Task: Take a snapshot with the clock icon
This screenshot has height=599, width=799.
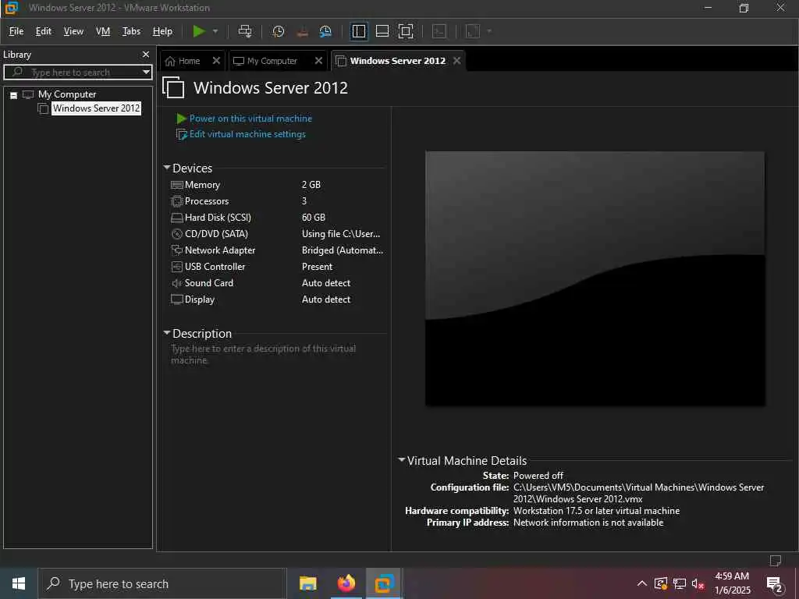Action: click(x=278, y=31)
